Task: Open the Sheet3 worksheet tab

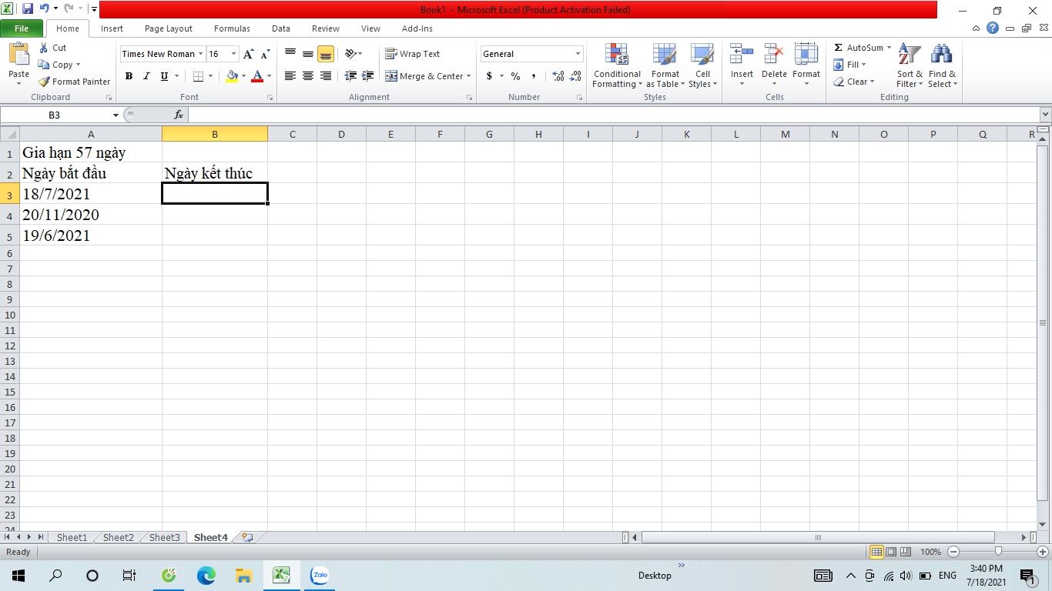Action: [x=164, y=537]
